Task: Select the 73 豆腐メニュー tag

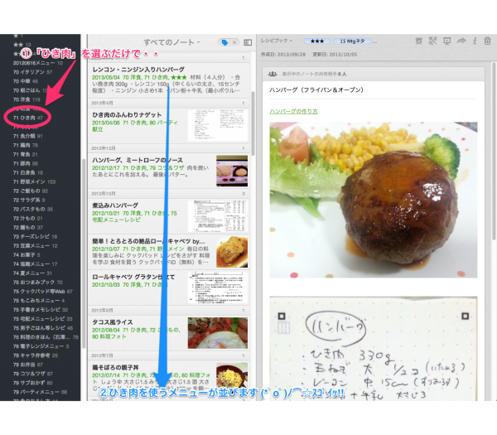Action: (x=35, y=246)
